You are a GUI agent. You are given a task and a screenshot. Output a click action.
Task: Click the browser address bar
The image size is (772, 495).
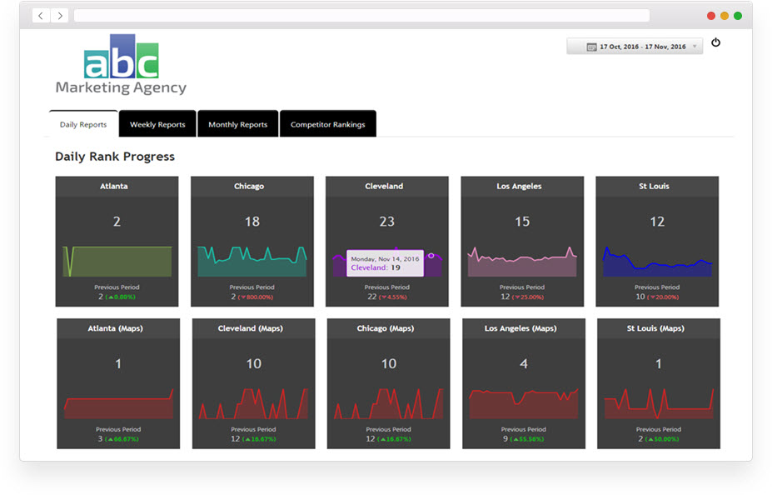click(x=361, y=16)
